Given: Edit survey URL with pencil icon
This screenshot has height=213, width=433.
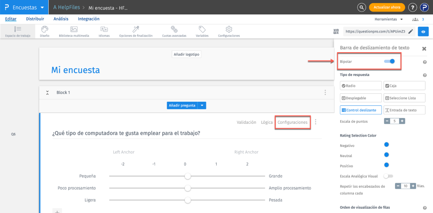Looking at the screenshot, I should 411,31.
